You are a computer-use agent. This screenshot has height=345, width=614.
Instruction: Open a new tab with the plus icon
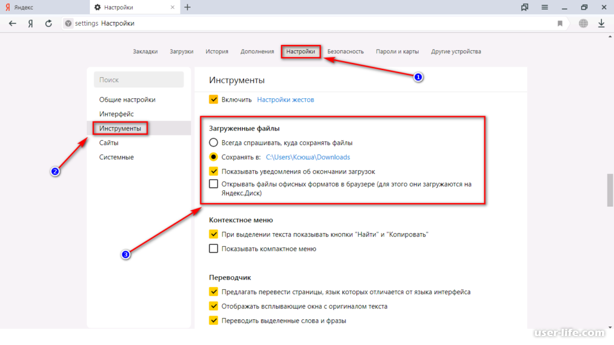[188, 7]
